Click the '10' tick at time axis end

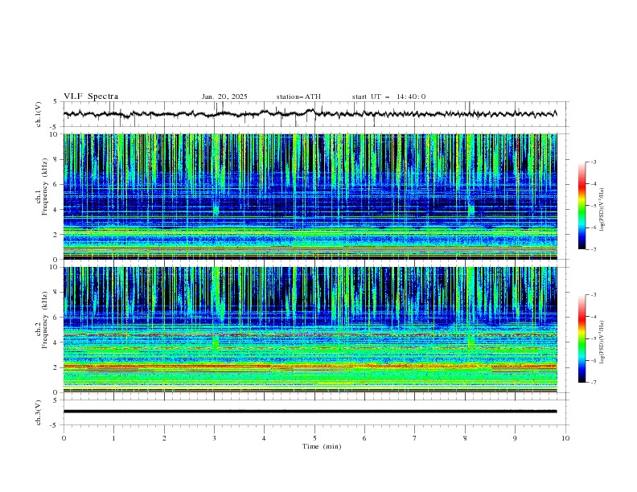tap(565, 438)
